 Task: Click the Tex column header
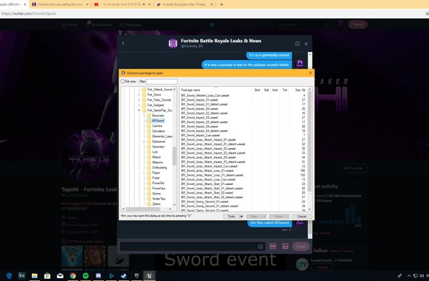coord(284,90)
